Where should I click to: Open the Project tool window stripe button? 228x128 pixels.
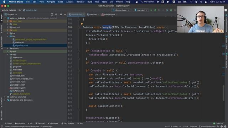(x=1, y=17)
